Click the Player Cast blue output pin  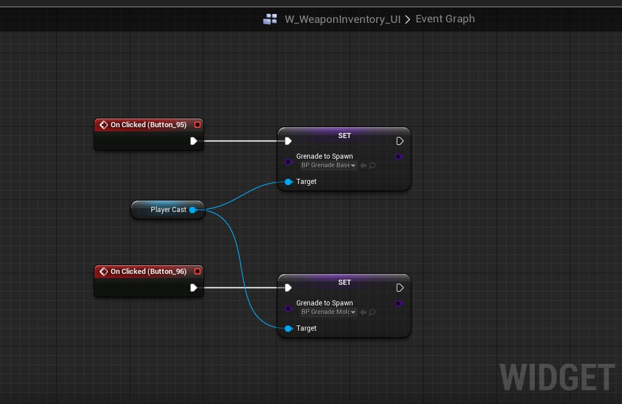(x=193, y=210)
